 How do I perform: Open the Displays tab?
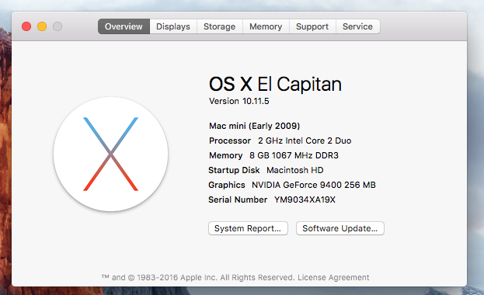tap(173, 26)
